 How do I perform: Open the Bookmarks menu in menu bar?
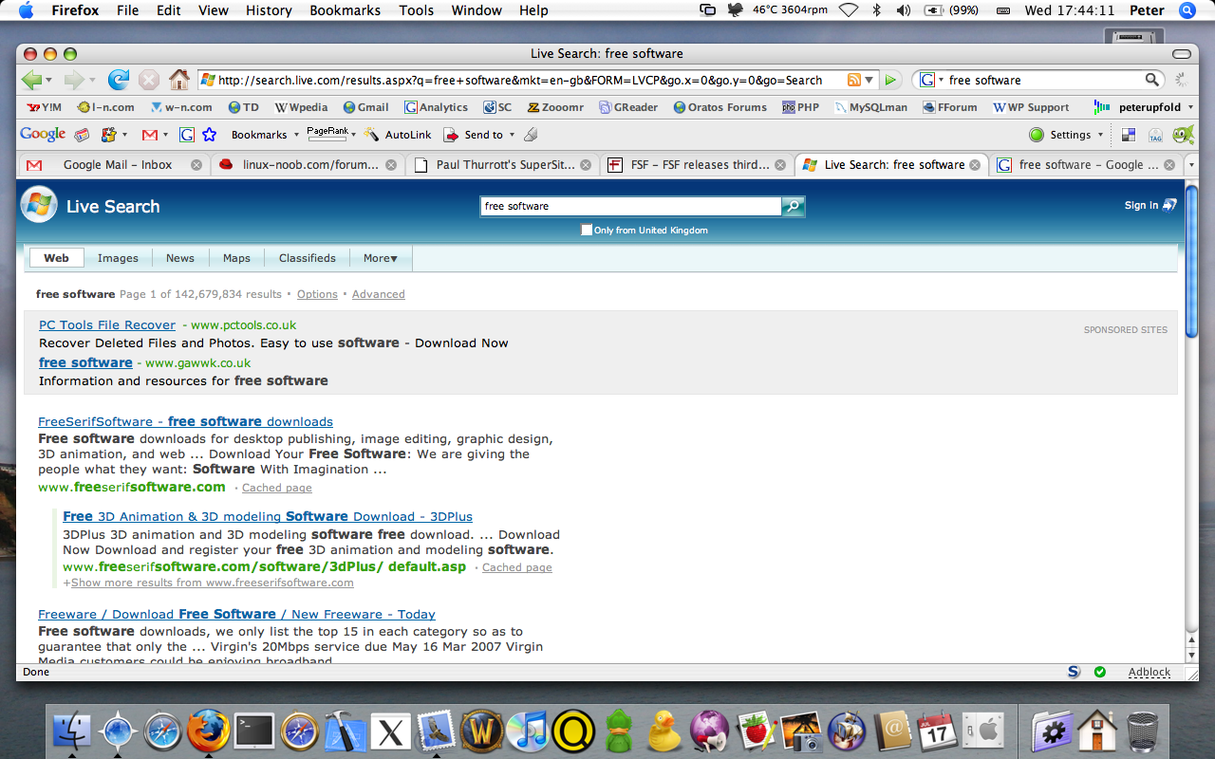click(345, 10)
